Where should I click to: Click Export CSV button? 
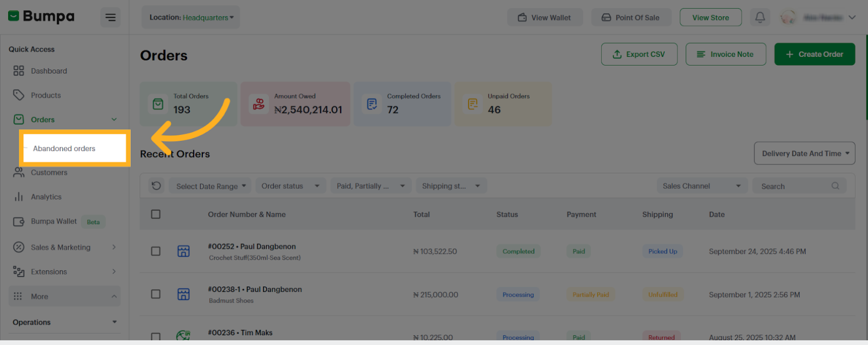pyautogui.click(x=639, y=54)
